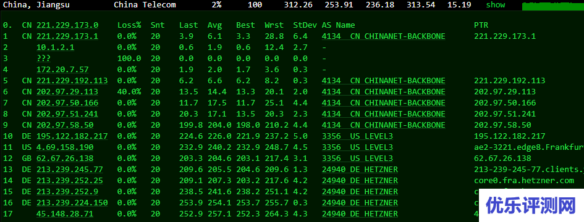Open IP link 202.97.58.50
584x222 pixels.
click(x=65, y=125)
